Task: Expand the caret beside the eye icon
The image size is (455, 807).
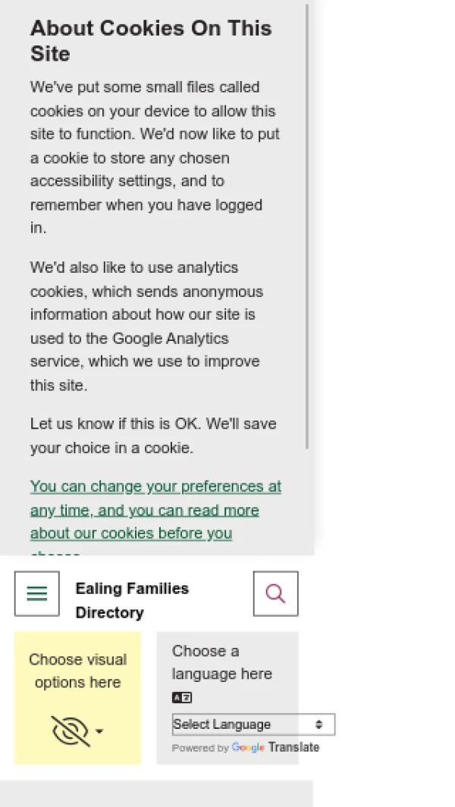Action: pyautogui.click(x=99, y=731)
